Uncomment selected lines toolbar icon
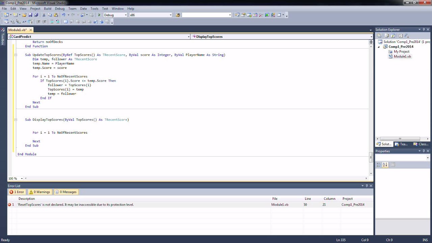Screen dimensions: 432x243 click(58, 22)
